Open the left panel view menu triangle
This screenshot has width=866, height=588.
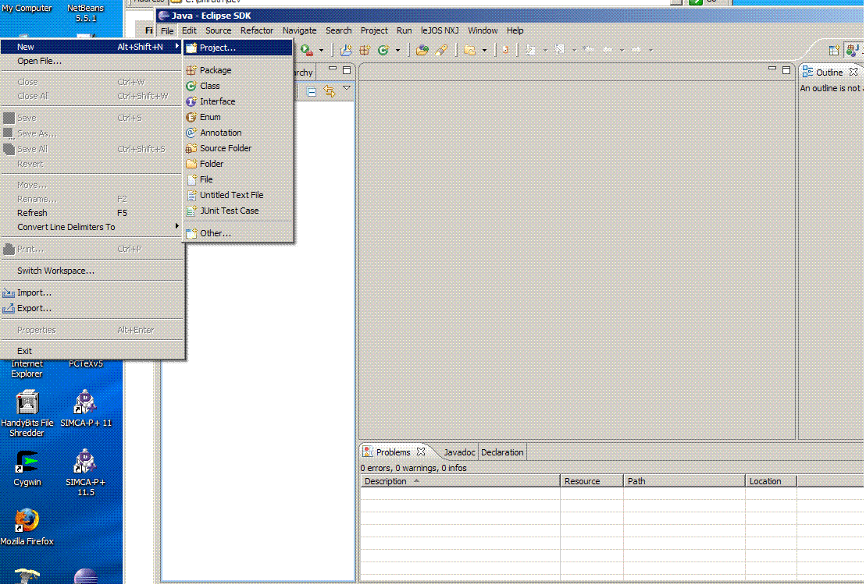click(347, 88)
